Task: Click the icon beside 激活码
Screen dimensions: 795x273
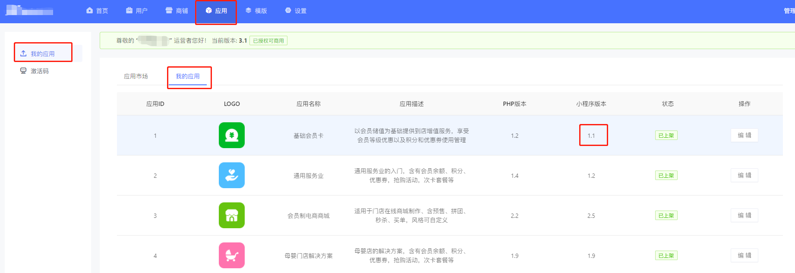Action: (x=23, y=71)
